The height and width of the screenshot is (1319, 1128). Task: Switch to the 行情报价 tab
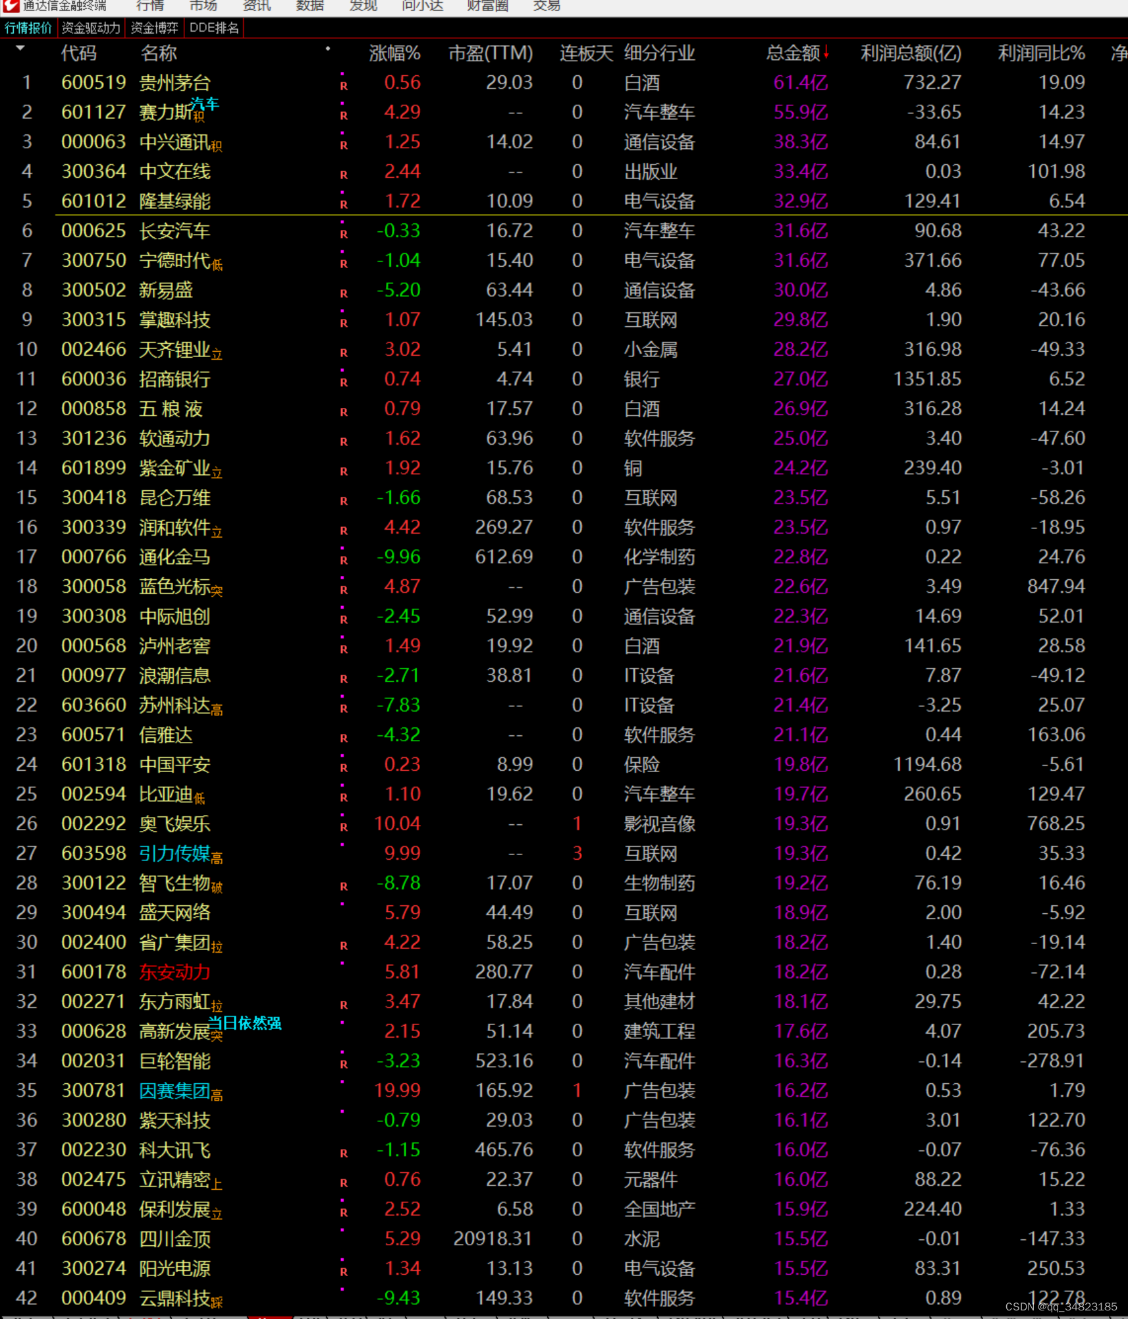coord(28,28)
